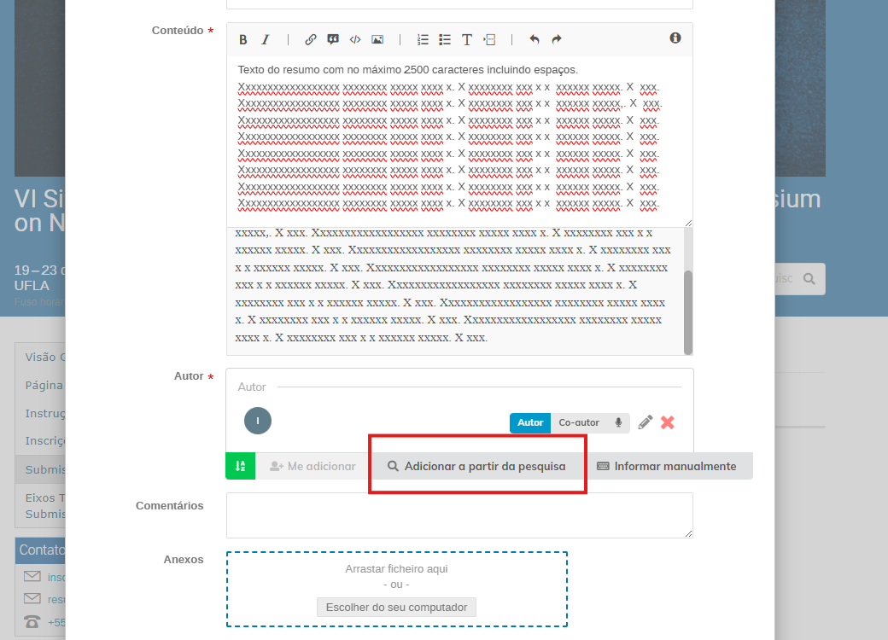Image resolution: width=888 pixels, height=640 pixels.
Task: Toggle the speaker microphone for the author
Action: coord(618,422)
